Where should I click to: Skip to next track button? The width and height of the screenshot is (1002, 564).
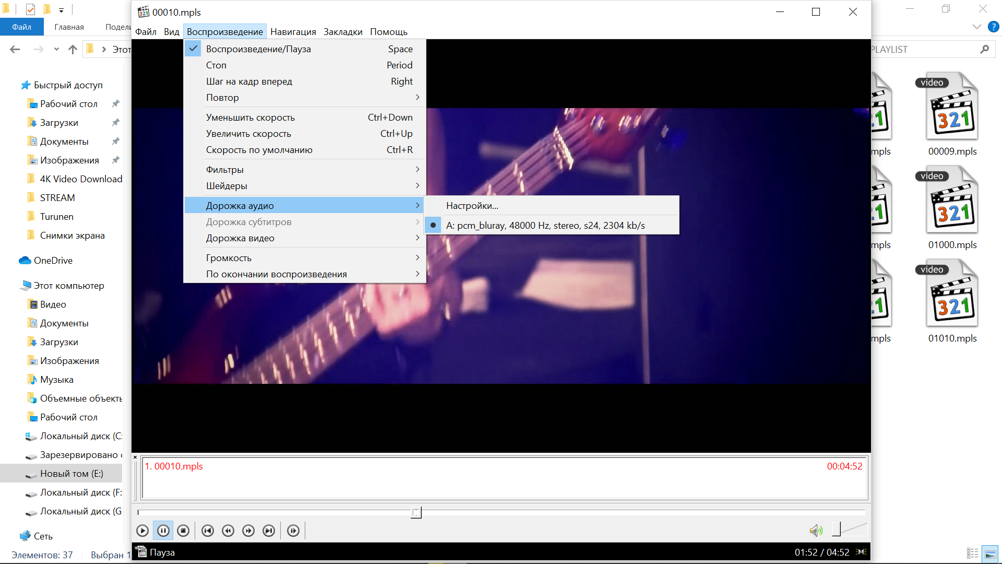[269, 531]
